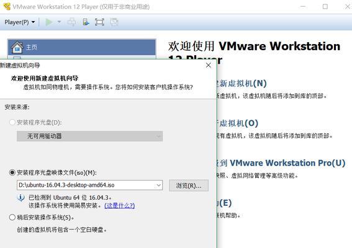Screen dimensions: 352x248
Task: Click the 浏览(R)... browse button
Action: click(189, 185)
